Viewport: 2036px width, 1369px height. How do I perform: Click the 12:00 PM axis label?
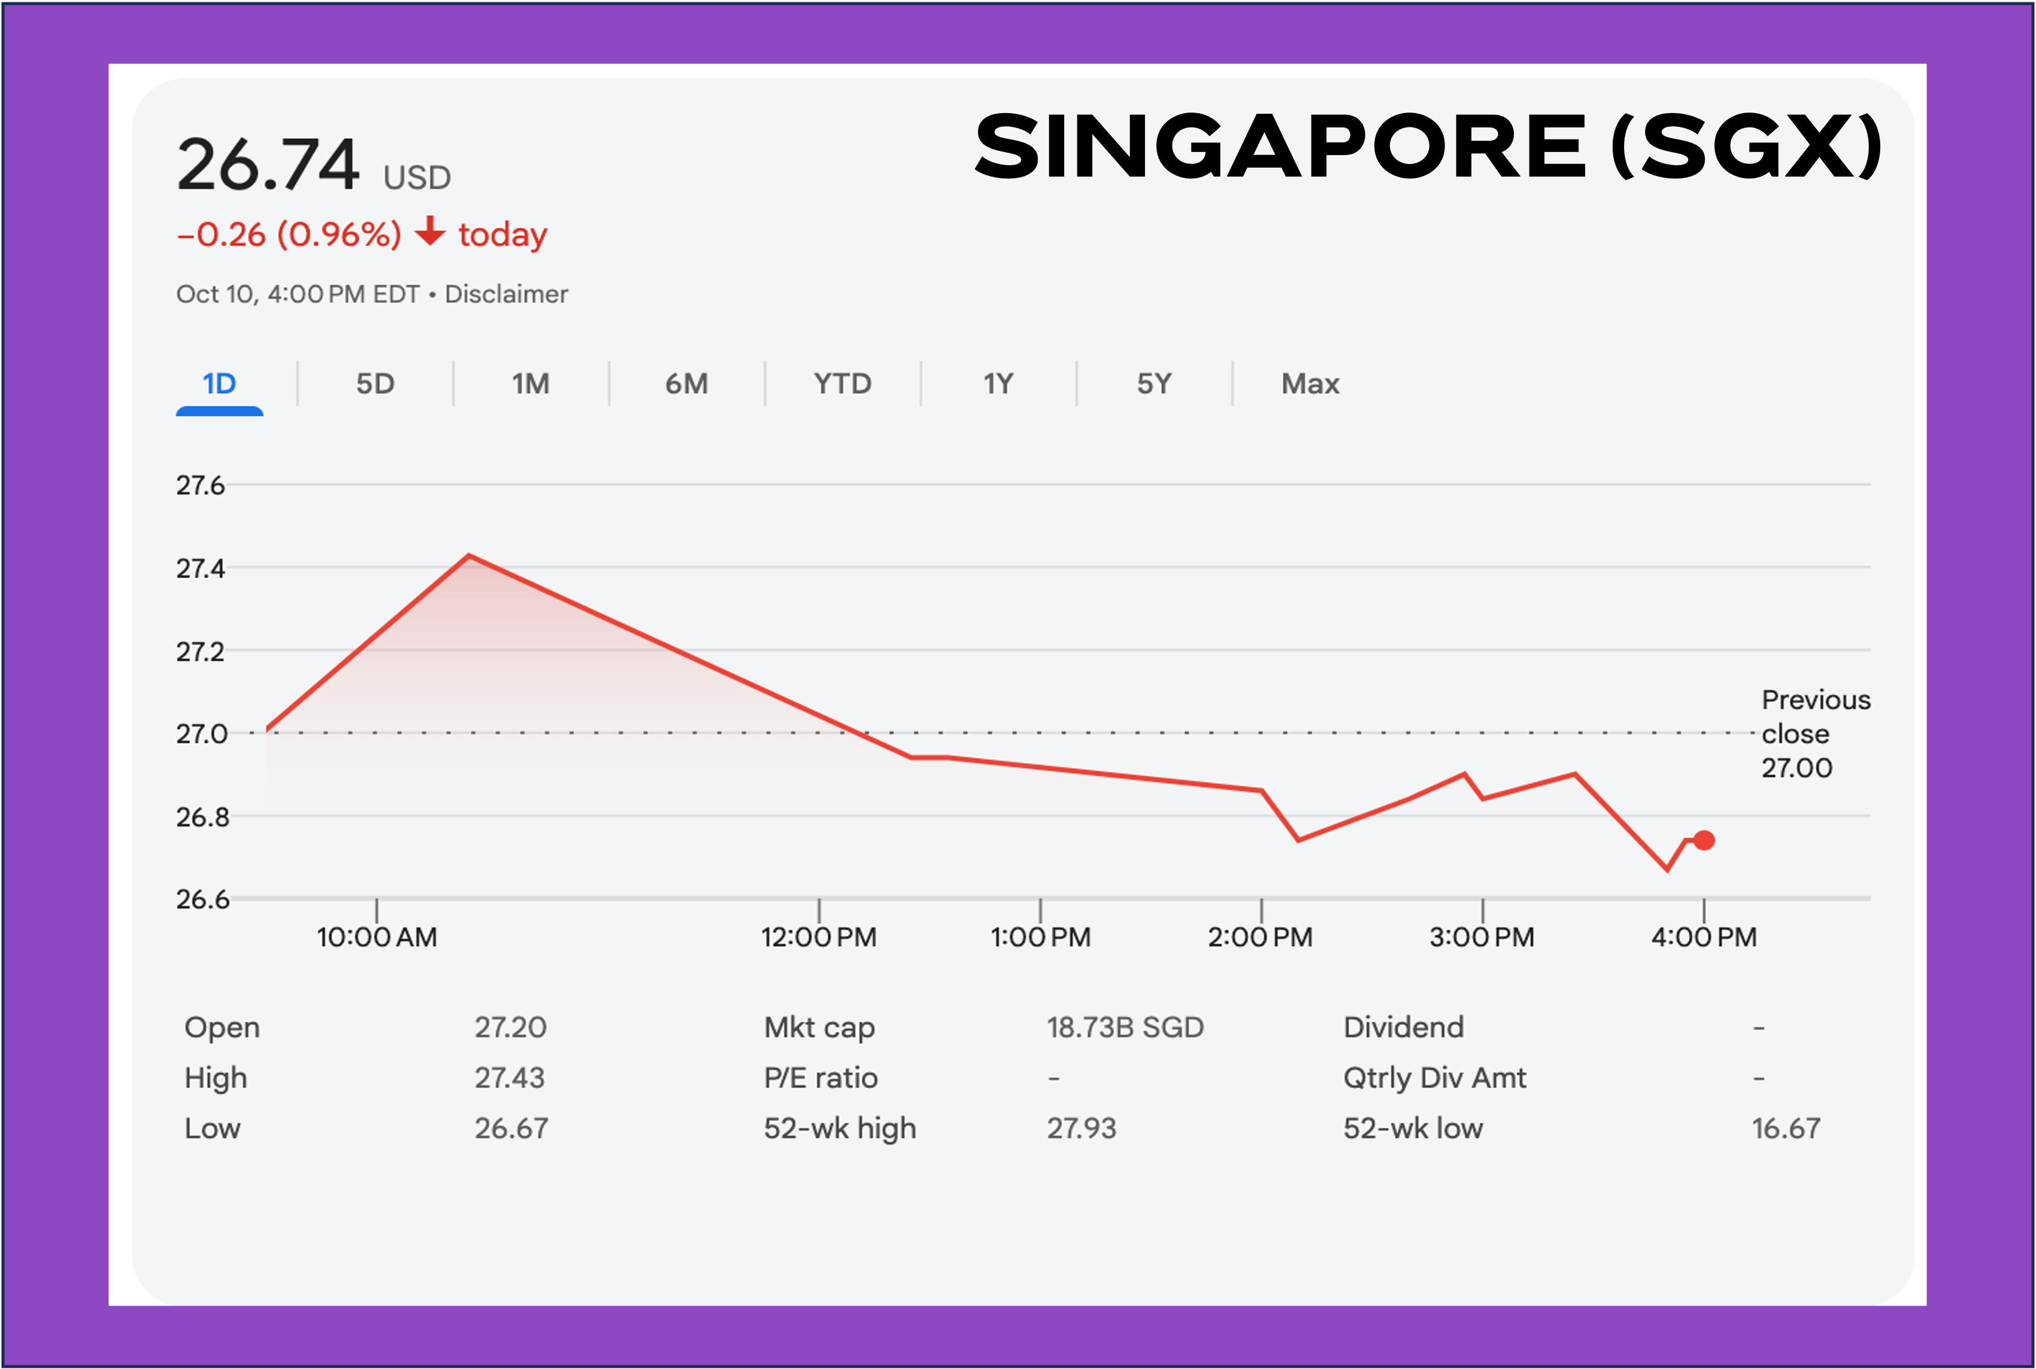(x=819, y=937)
